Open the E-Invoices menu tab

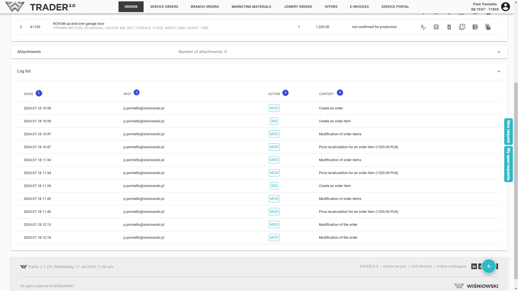[x=359, y=7]
